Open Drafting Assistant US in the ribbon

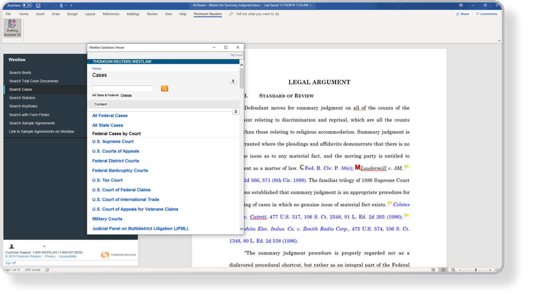point(12,28)
